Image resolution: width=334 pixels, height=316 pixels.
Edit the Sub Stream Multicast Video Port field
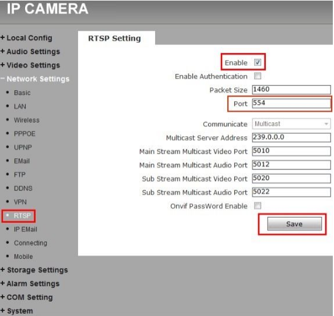point(291,178)
